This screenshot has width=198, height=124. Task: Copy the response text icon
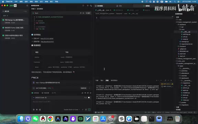coord(88,93)
